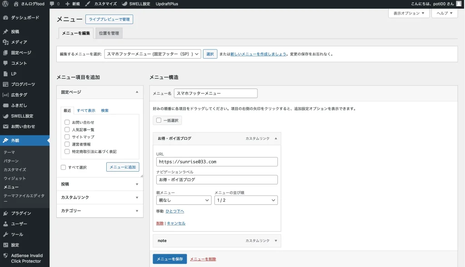Image resolution: width=465 pixels, height=267 pixels.
Task: Click the 設定 settings icon in the sidebar
Action: 5,245
